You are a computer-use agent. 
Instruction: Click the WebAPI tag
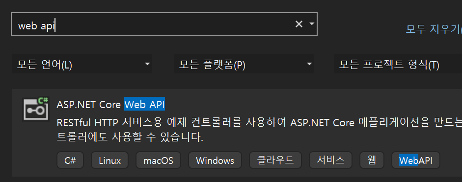click(x=416, y=160)
